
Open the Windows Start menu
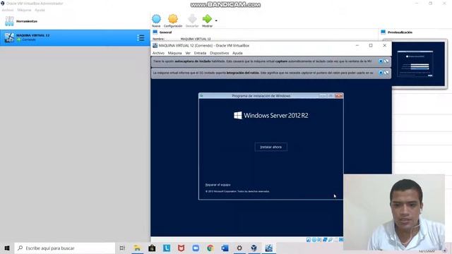[7, 248]
